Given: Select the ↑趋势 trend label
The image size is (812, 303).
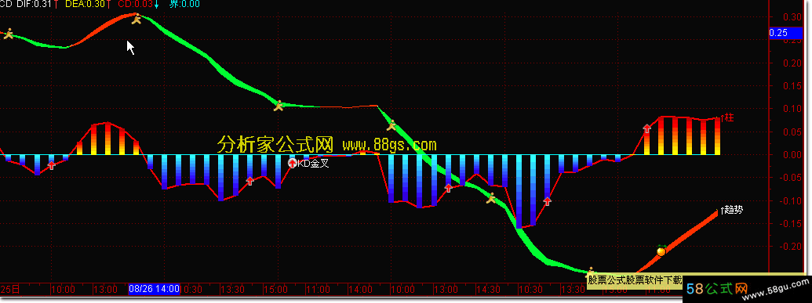Looking at the screenshot, I should tap(730, 210).
